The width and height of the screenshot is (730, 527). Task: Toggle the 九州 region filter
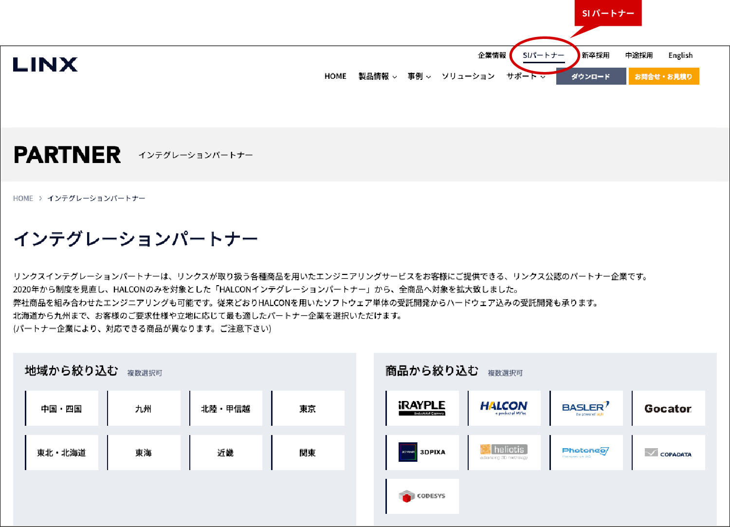pyautogui.click(x=144, y=409)
